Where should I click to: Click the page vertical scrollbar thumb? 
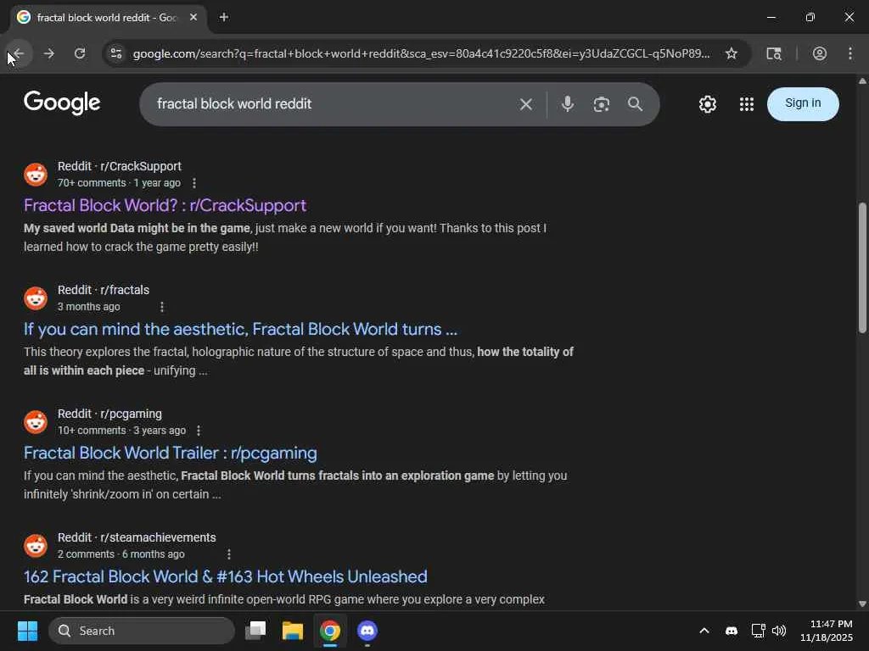click(862, 268)
